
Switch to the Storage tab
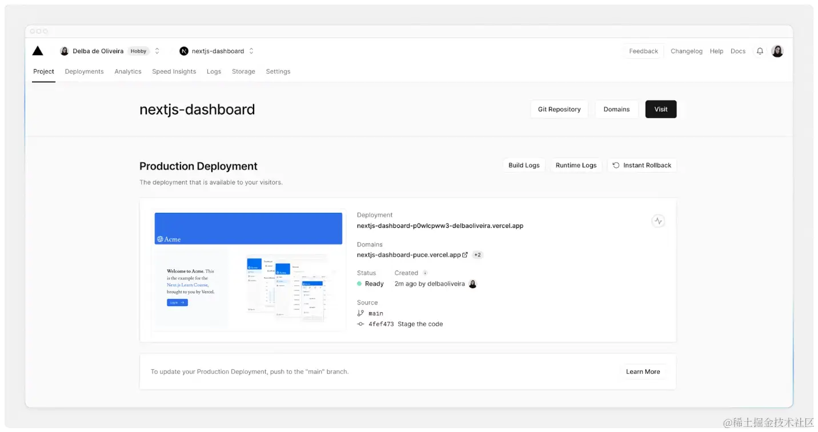coord(243,71)
